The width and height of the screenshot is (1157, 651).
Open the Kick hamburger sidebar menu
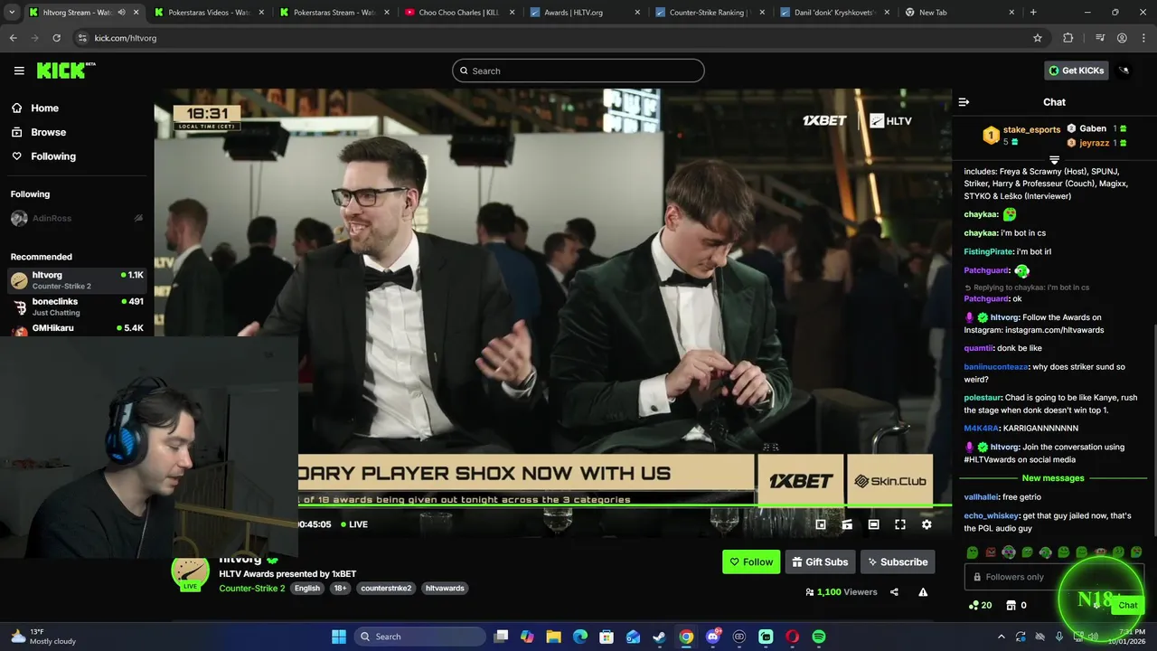(19, 71)
